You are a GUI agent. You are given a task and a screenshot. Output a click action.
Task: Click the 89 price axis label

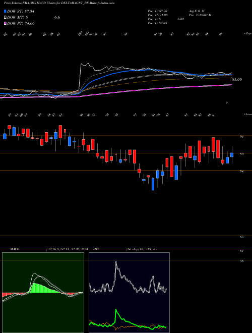click(x=241, y=154)
